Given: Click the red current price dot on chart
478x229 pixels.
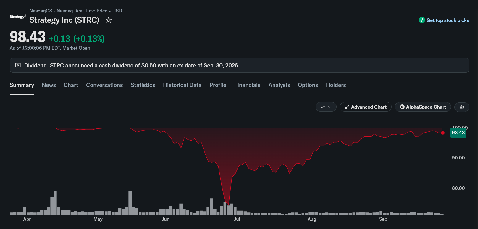Looking at the screenshot, I should (x=443, y=133).
